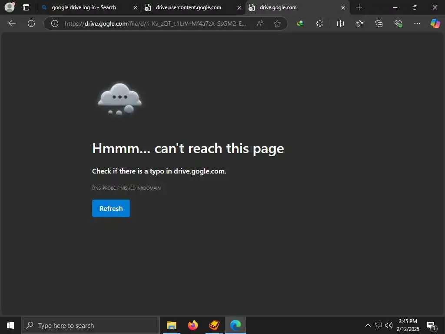
Task: Reload page using toolbar refresh icon
Action: (x=31, y=23)
